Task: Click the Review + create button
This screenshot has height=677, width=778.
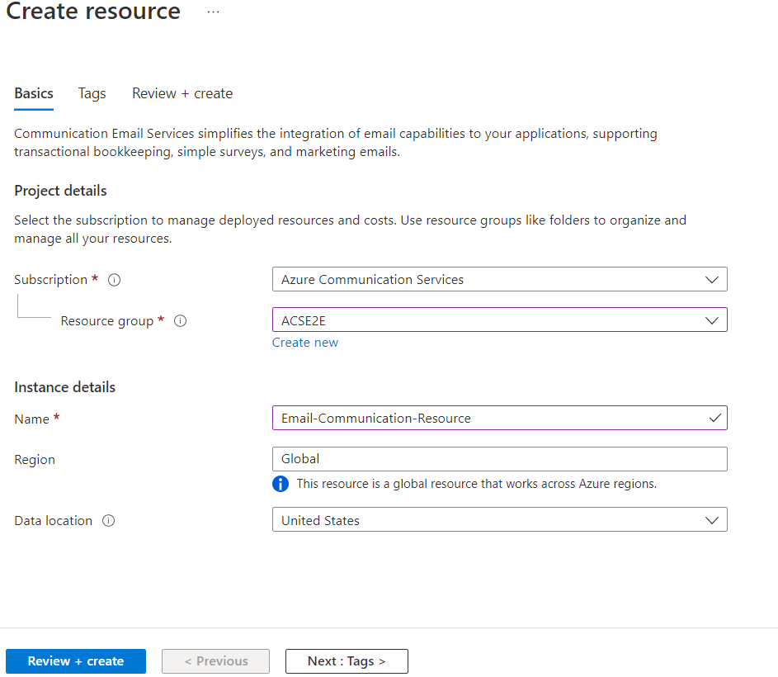Action: [75, 660]
